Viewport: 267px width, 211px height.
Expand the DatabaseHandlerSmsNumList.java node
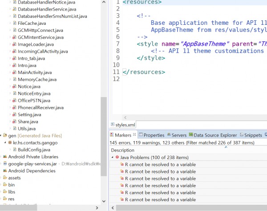point(10,16)
